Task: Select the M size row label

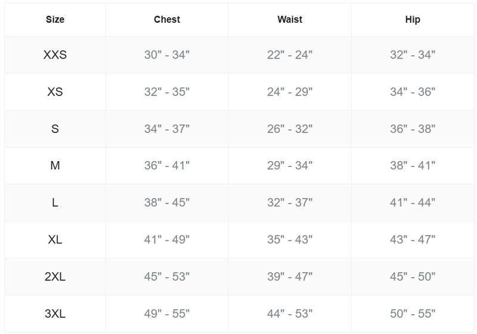Action: point(55,166)
